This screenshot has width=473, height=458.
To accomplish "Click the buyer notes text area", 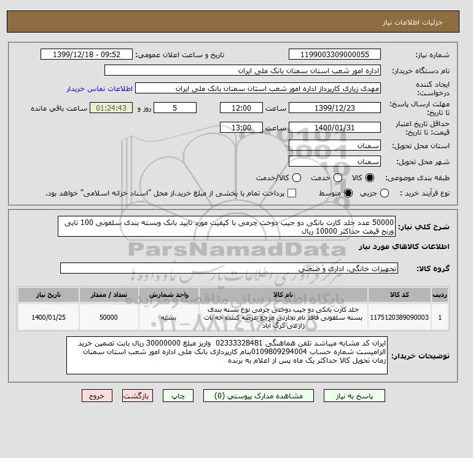I will (227, 355).
